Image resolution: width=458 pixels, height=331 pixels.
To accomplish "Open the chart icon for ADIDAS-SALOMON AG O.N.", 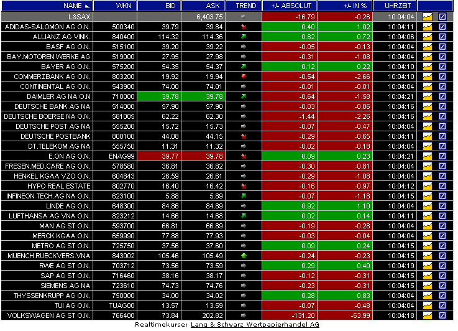I will [x=428, y=27].
